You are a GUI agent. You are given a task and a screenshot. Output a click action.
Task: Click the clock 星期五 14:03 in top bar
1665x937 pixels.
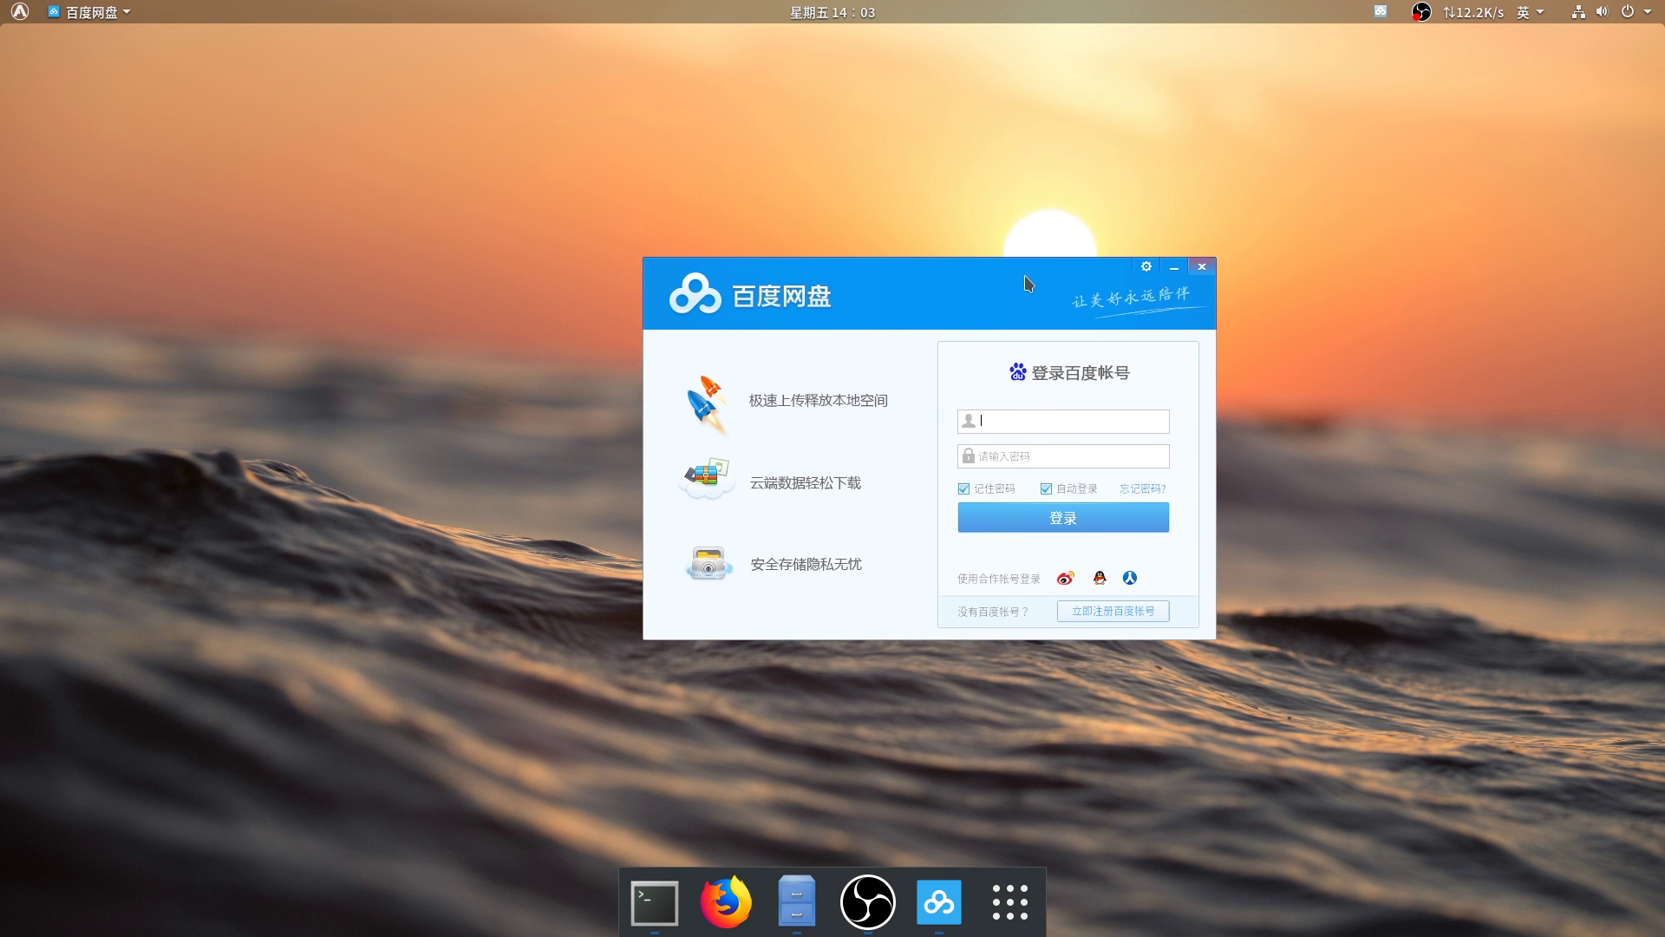pos(832,12)
